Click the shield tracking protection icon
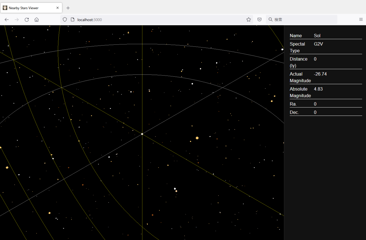366x240 pixels. pos(65,19)
